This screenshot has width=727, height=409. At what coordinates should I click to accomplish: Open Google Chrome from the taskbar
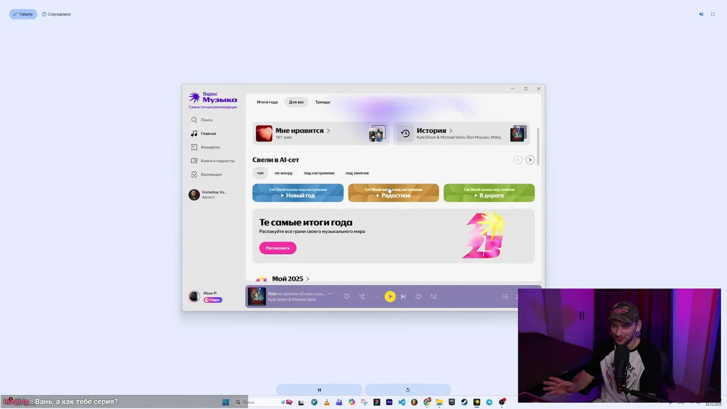pyautogui.click(x=427, y=402)
